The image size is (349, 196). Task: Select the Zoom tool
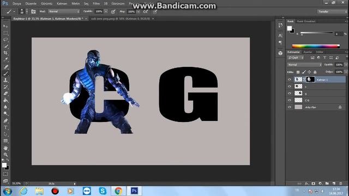pyautogui.click(x=5, y=155)
